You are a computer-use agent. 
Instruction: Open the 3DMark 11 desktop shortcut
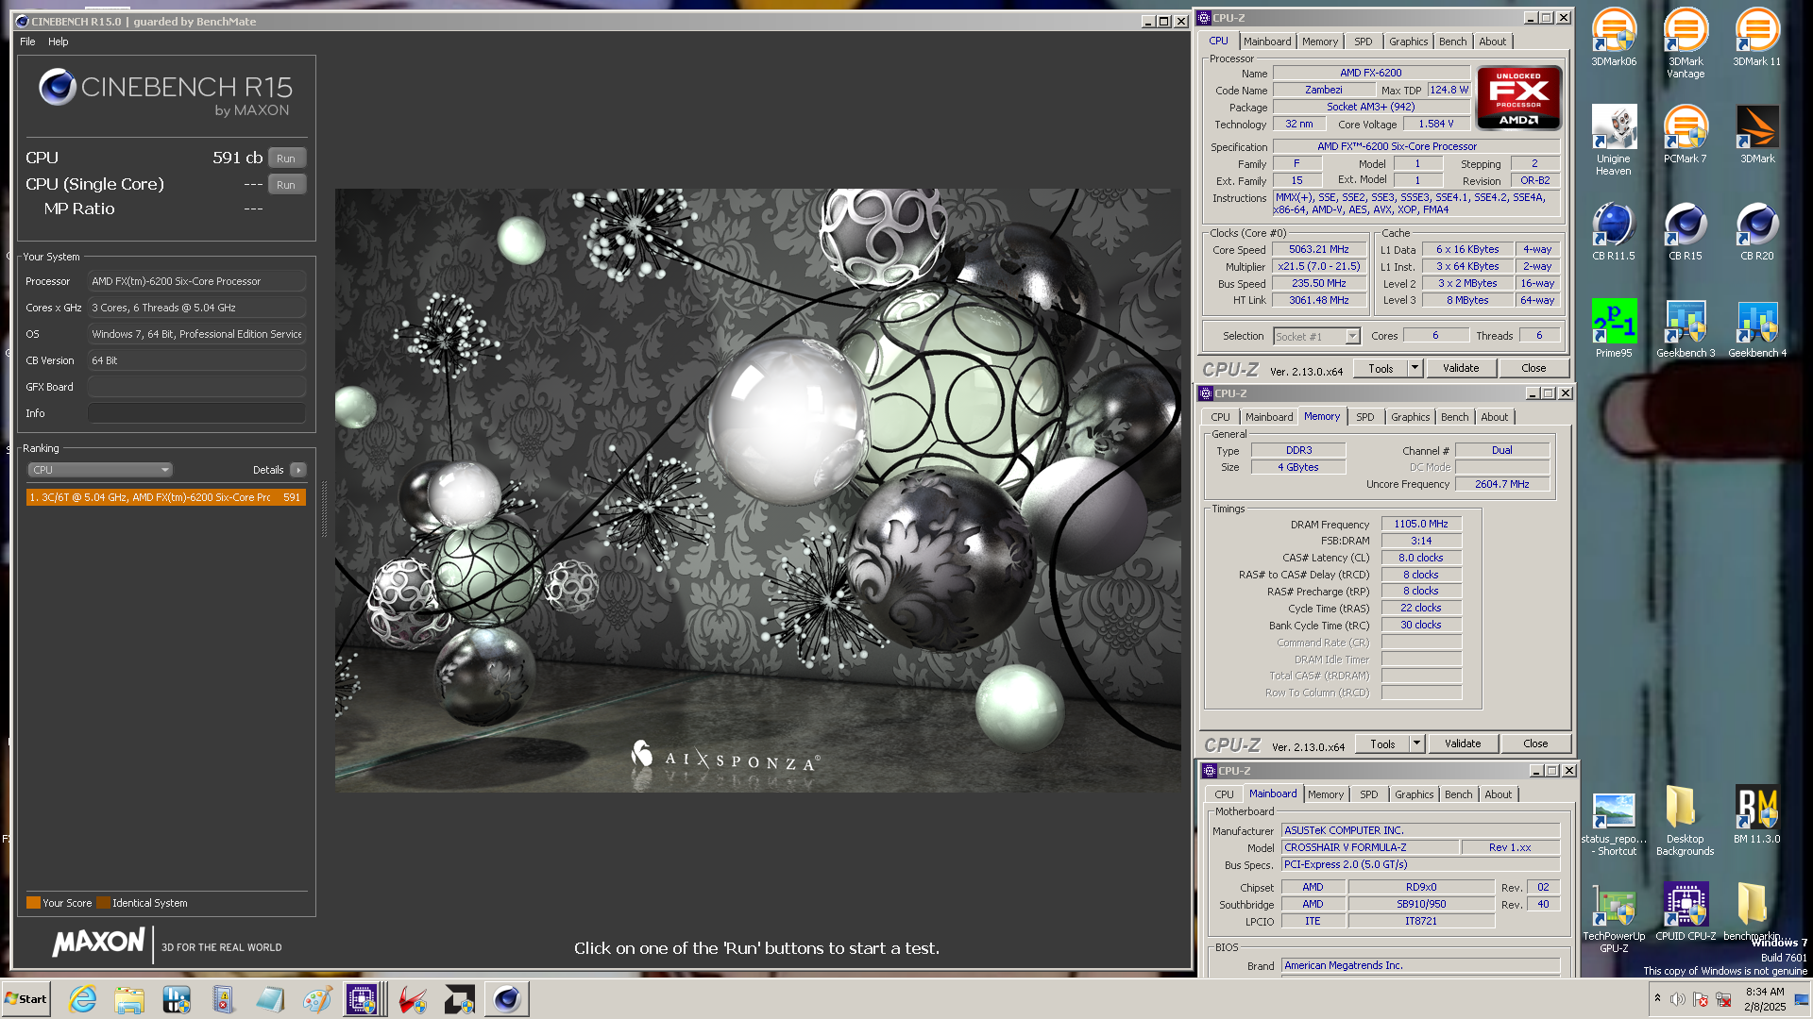[x=1756, y=38]
